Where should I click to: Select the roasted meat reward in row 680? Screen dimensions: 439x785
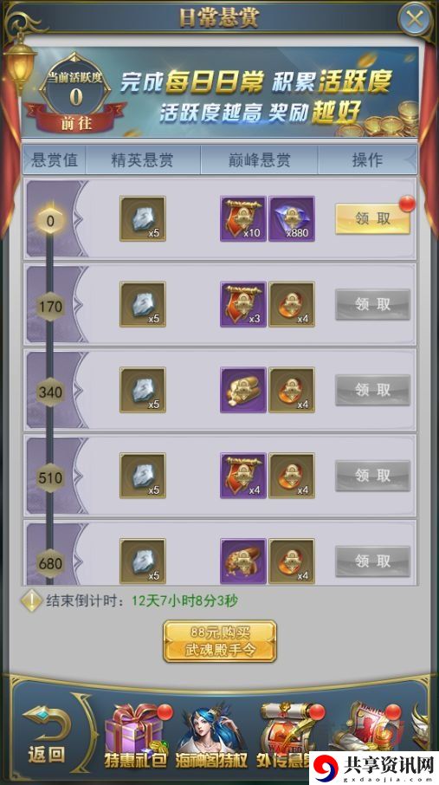[243, 561]
